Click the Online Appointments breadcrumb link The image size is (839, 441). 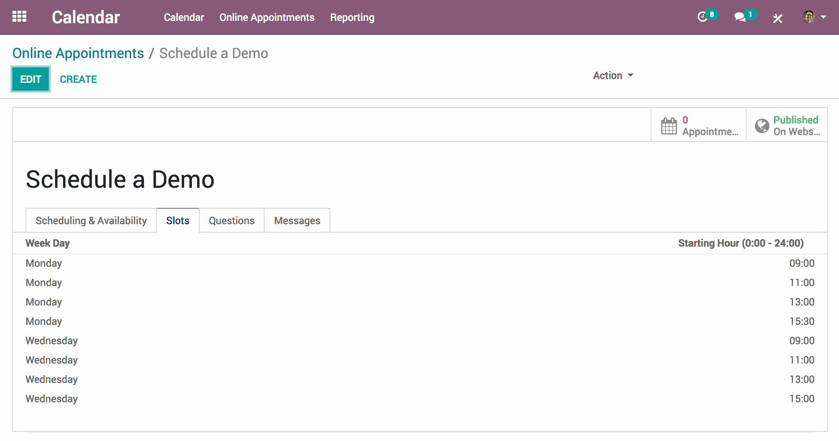78,53
